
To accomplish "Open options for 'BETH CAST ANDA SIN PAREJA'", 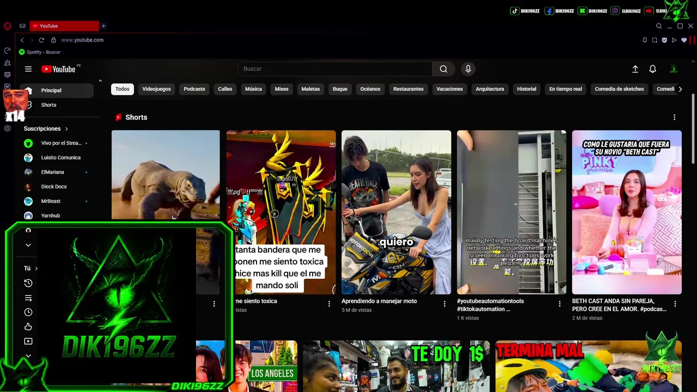I will click(675, 304).
